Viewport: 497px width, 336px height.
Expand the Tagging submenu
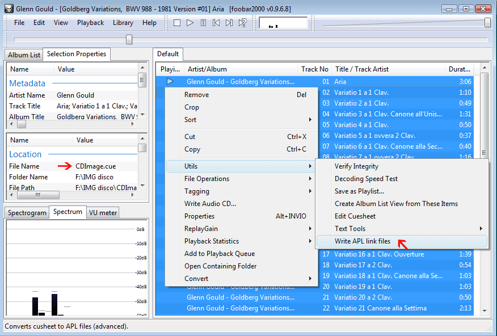click(x=242, y=191)
